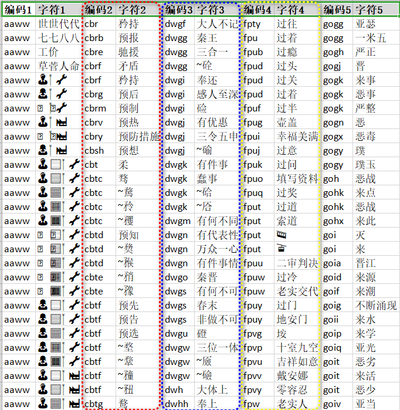Select the cell 壶盖
Viewport: 400px width, 410px height.
click(297, 123)
